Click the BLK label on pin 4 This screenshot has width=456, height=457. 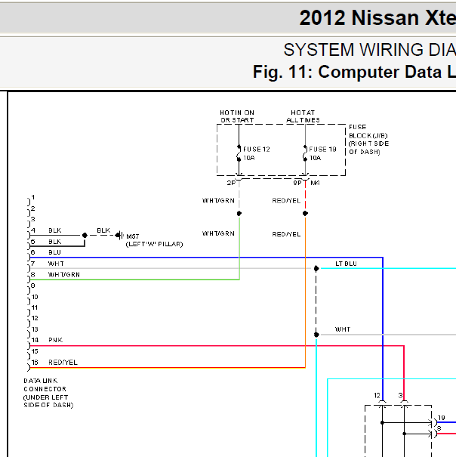(55, 230)
